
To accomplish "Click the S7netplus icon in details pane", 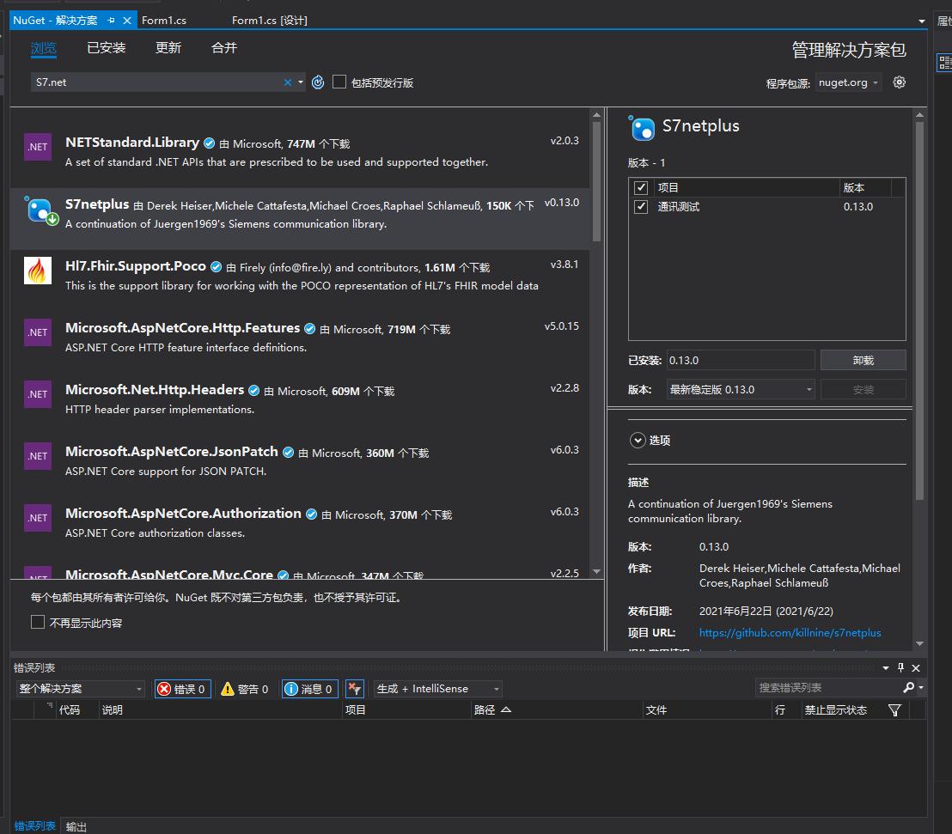I will pyautogui.click(x=642, y=127).
